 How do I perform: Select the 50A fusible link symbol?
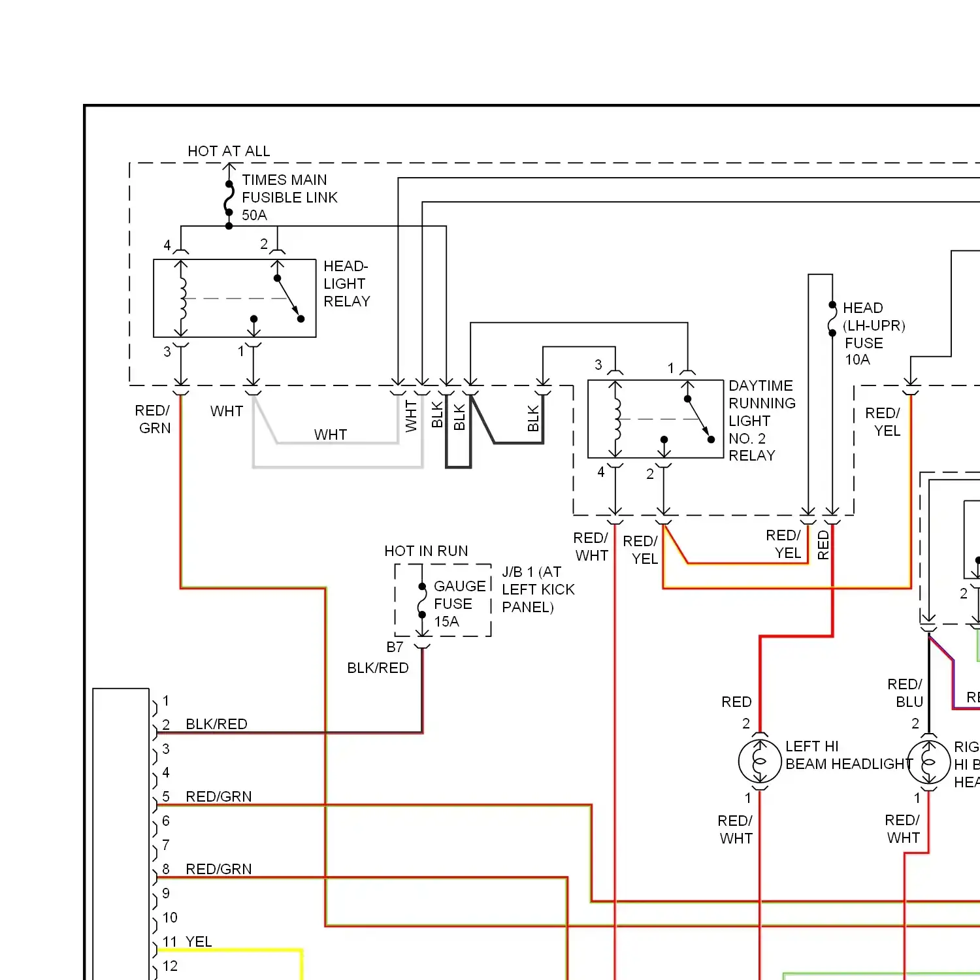click(229, 198)
